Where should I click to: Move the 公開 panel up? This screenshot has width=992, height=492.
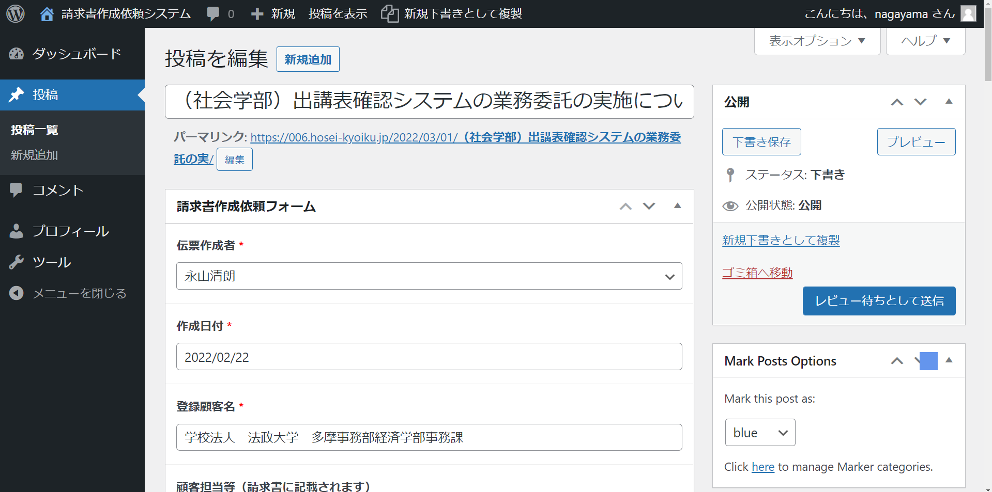pos(897,102)
